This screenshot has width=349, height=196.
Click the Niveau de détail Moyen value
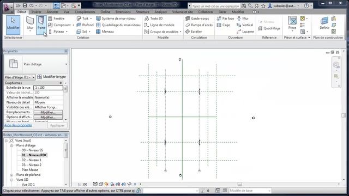pyautogui.click(x=48, y=102)
